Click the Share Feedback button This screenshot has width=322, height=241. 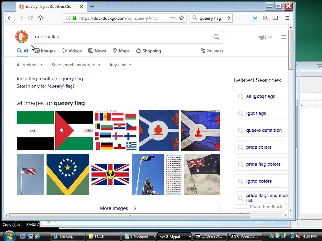[x=266, y=206]
